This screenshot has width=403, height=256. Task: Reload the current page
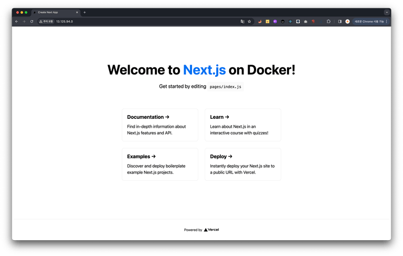click(x=31, y=22)
